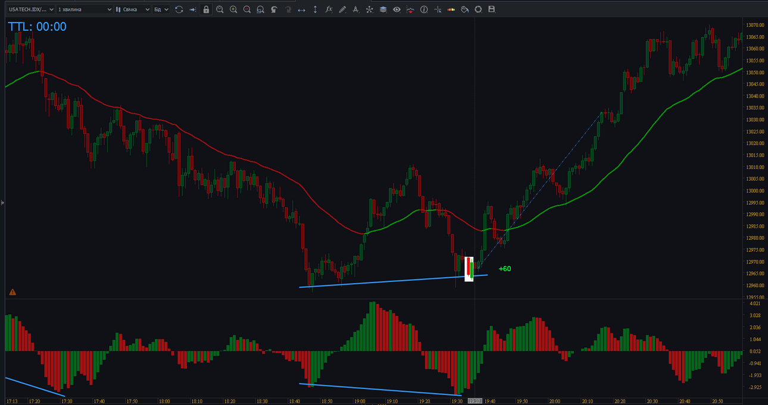Click the 12960.00 price axis label
Viewport: 768px width, 405px height.
click(755, 285)
